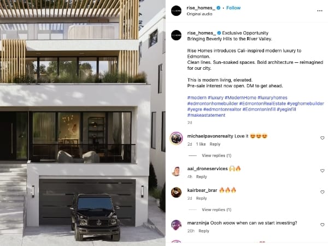The image size is (328, 246).
Task: Click rise_homes_ avatar beside the caption
Action: click(x=176, y=35)
